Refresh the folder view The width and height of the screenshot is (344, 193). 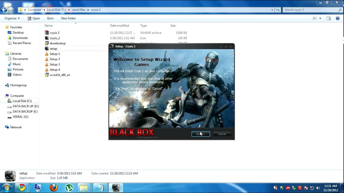tap(278, 10)
